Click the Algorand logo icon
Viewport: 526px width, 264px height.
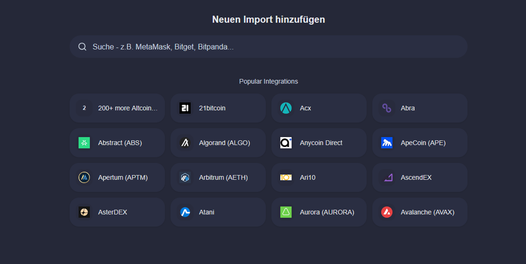185,143
